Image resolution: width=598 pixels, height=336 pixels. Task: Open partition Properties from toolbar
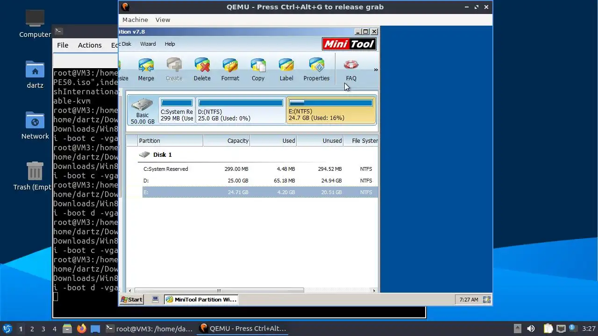coord(316,70)
